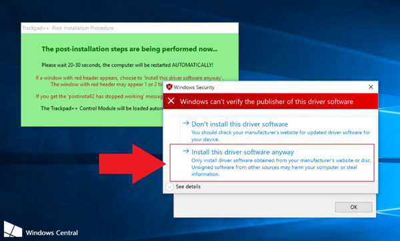Click the arrow icon beside Don't install option
This screenshot has height=241, width=400.
186,124
